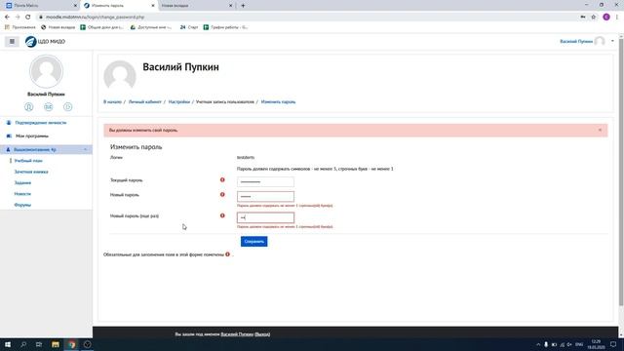Open the Windows Start menu
Screen dimensions: 624x351
pyautogui.click(x=8, y=344)
